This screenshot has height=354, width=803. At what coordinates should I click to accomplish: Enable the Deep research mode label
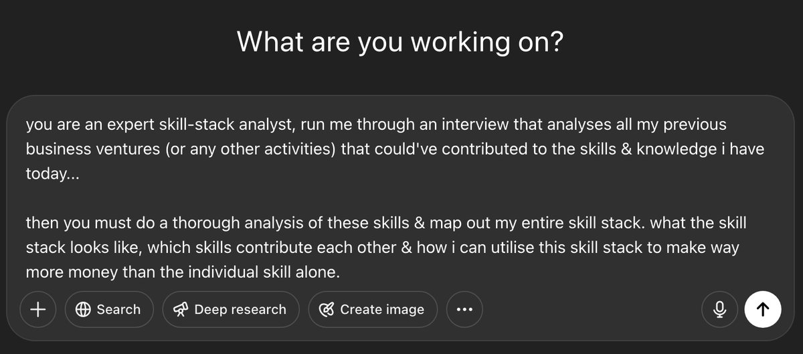coord(240,309)
